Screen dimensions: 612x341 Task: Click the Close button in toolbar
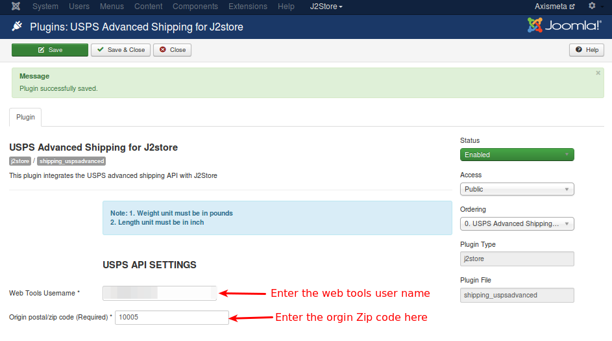click(173, 50)
